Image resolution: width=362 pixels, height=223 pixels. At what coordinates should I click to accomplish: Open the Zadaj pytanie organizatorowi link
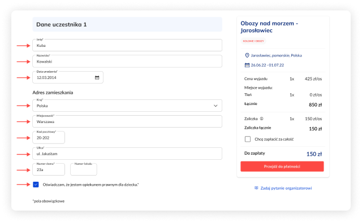tap(286, 188)
